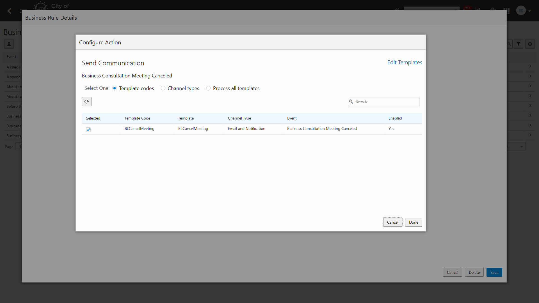The image size is (539, 303).
Task: Sort by the Template Code column header
Action: point(137,118)
